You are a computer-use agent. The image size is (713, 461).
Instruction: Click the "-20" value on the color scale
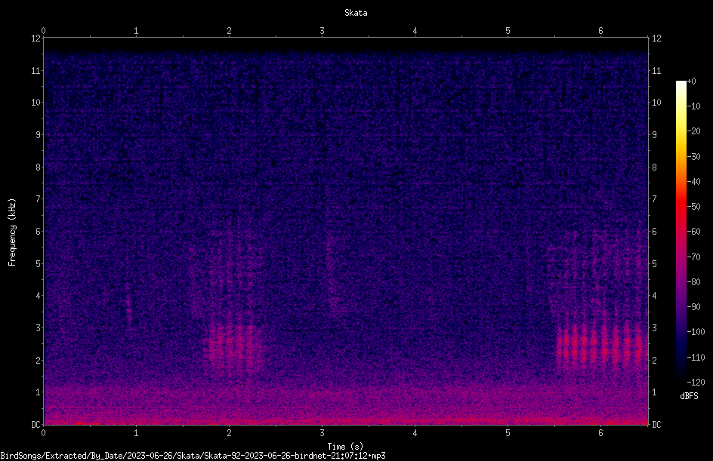pos(694,131)
